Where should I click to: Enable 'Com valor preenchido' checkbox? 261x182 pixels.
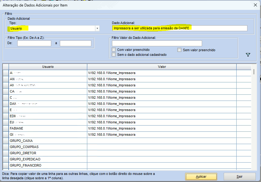coord(114,50)
